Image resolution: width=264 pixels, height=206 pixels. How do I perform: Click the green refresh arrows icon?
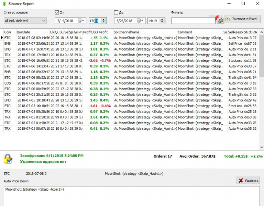220,21
